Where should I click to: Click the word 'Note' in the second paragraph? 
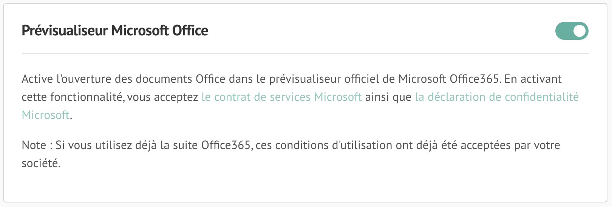pyautogui.click(x=34, y=145)
